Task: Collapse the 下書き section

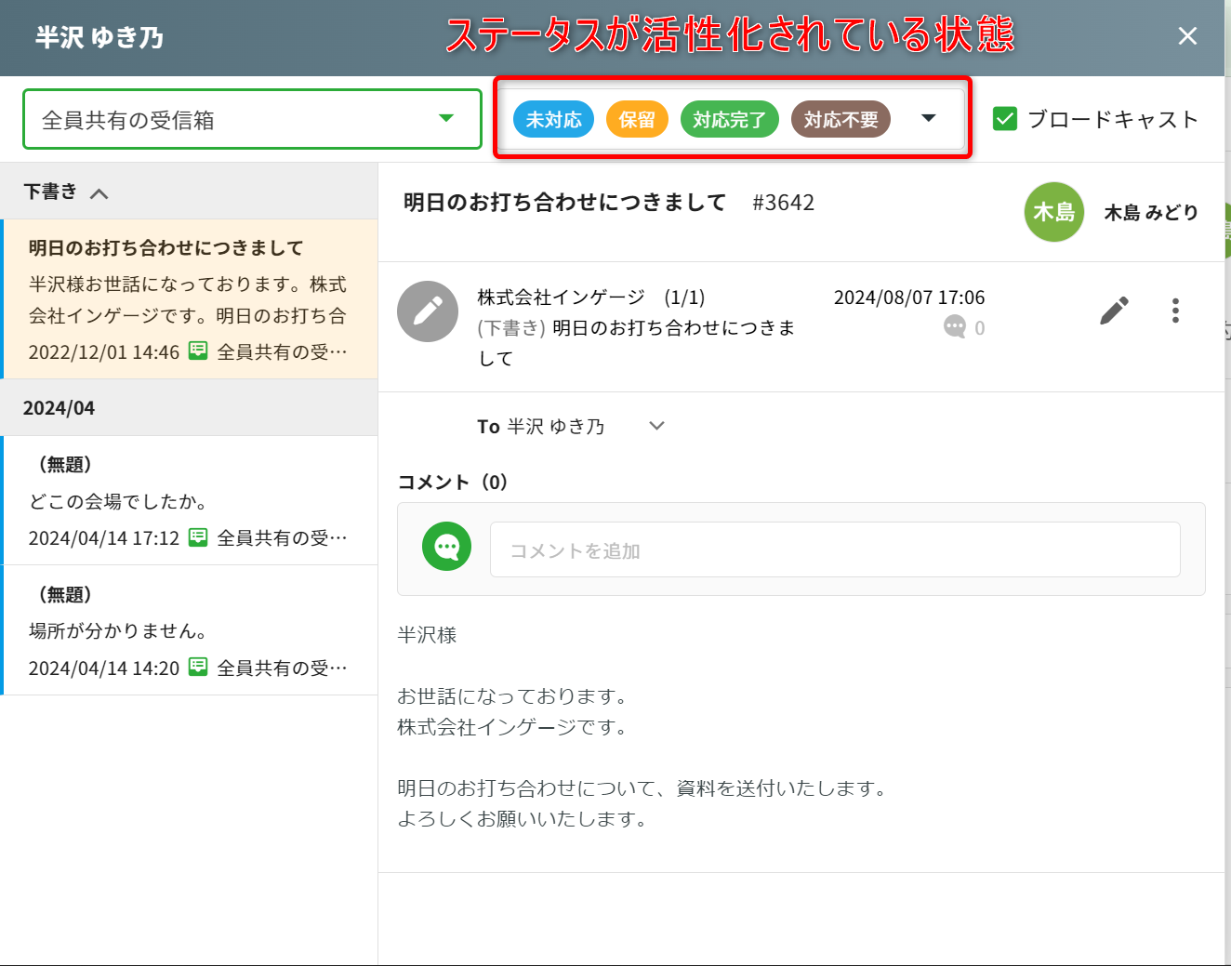Action: tap(99, 193)
